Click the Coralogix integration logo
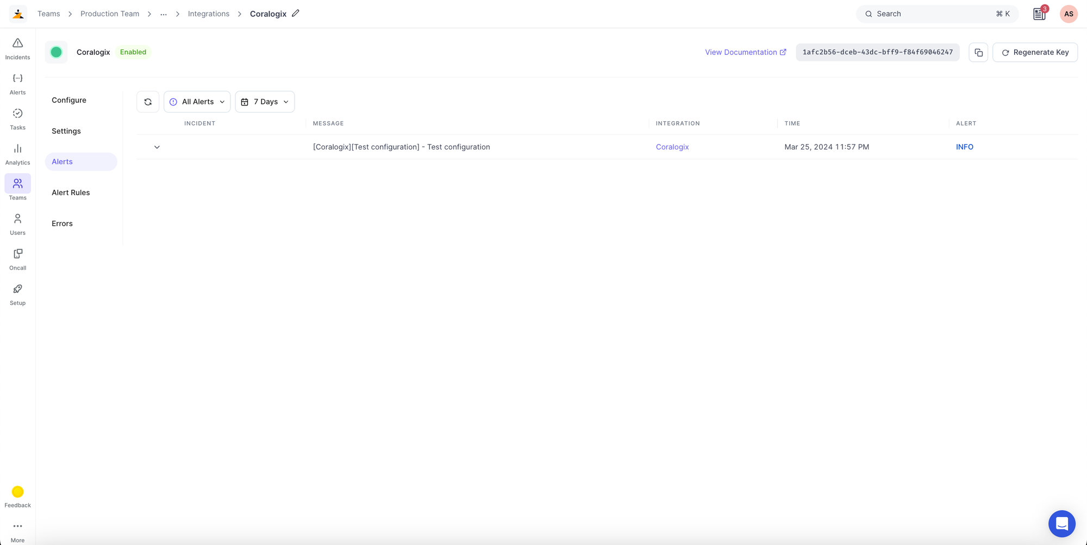1087x545 pixels. (x=56, y=52)
